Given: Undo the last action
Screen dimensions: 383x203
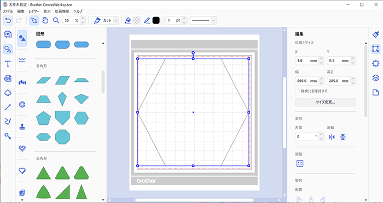Looking at the screenshot, I should [8, 21].
